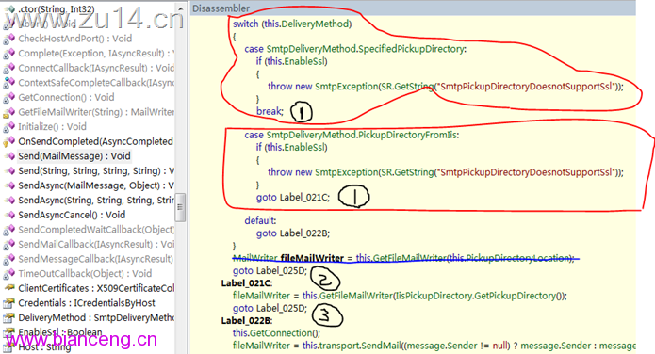Select SendAsyncCancel() : Void method

coord(72,215)
